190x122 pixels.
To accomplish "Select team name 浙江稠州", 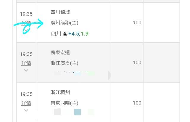I will coord(60,92).
